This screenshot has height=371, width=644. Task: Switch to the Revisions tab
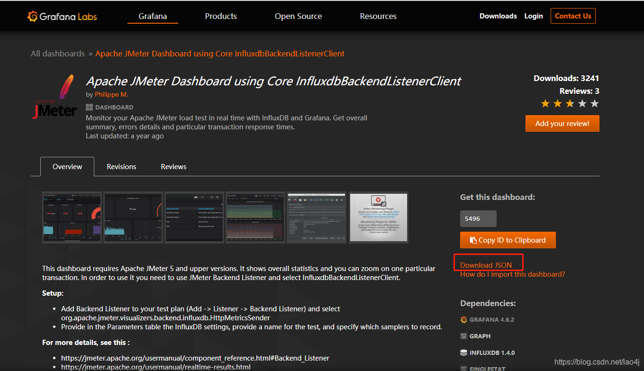click(x=121, y=166)
